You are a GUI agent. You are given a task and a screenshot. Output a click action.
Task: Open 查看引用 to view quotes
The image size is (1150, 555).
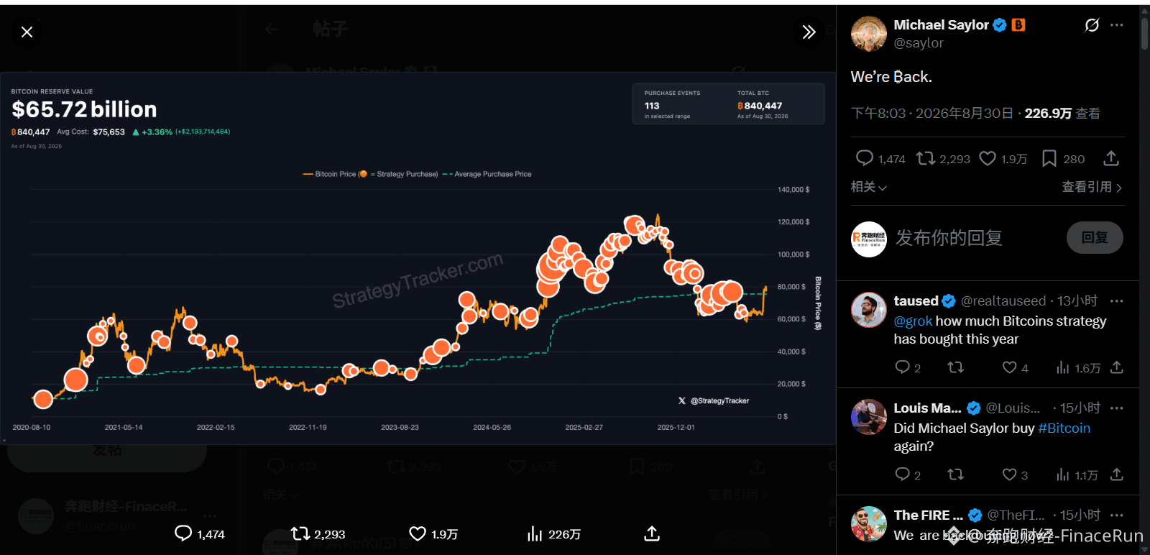(x=1092, y=187)
